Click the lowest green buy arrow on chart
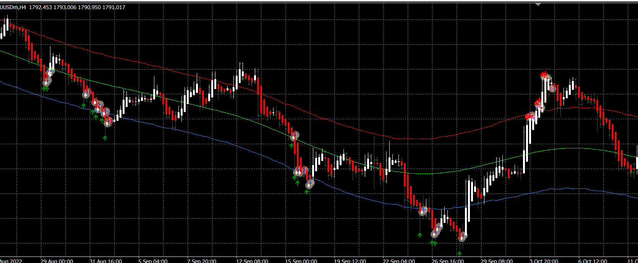This screenshot has height=263, width=638. (460, 253)
